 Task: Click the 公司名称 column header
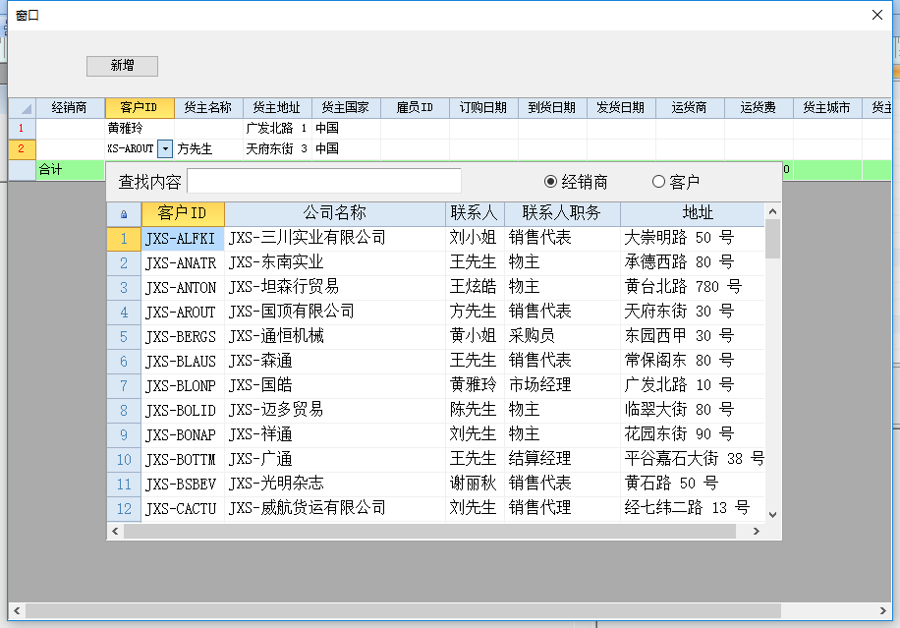coord(334,212)
